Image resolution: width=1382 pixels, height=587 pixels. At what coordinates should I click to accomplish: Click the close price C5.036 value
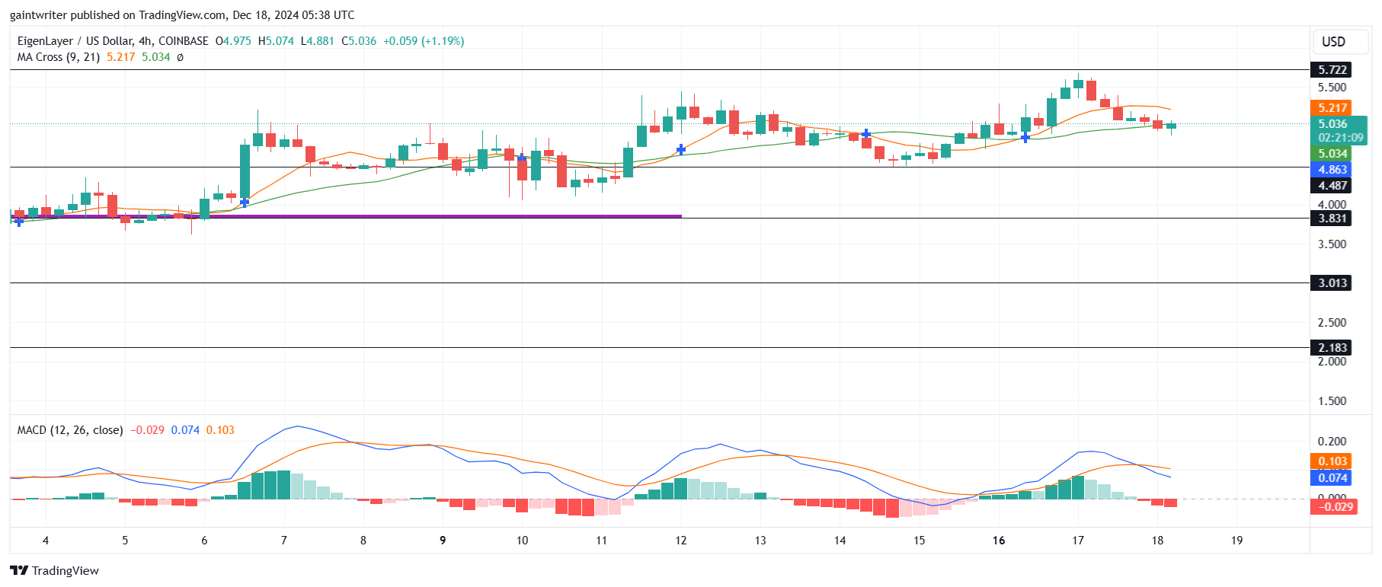[x=359, y=41]
